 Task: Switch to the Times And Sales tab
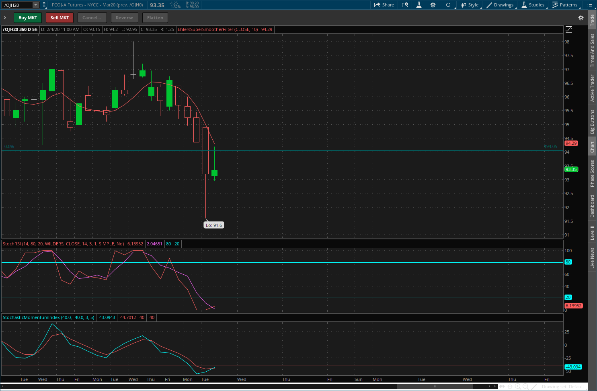tap(592, 50)
